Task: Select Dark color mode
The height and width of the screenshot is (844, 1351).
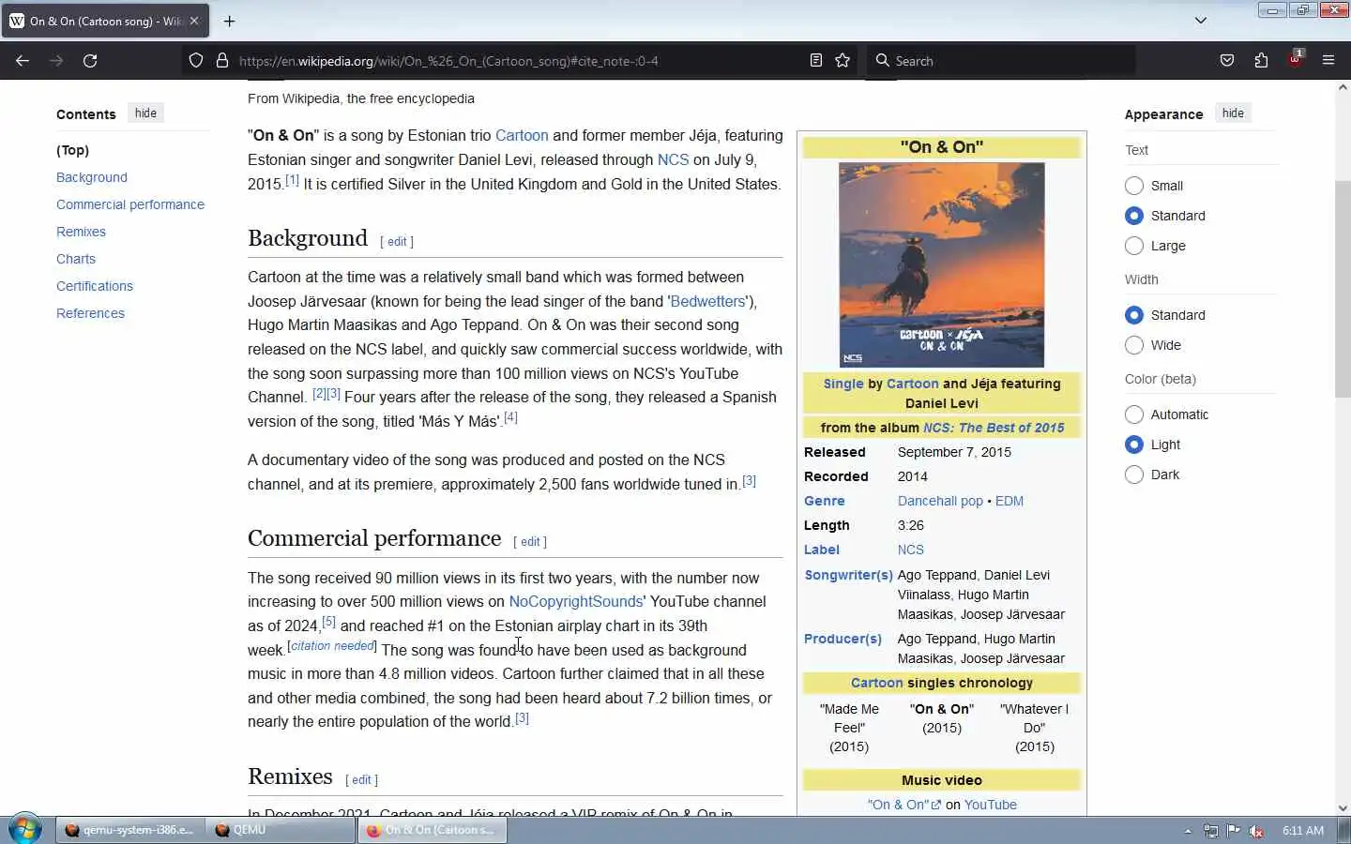Action: 1134,475
